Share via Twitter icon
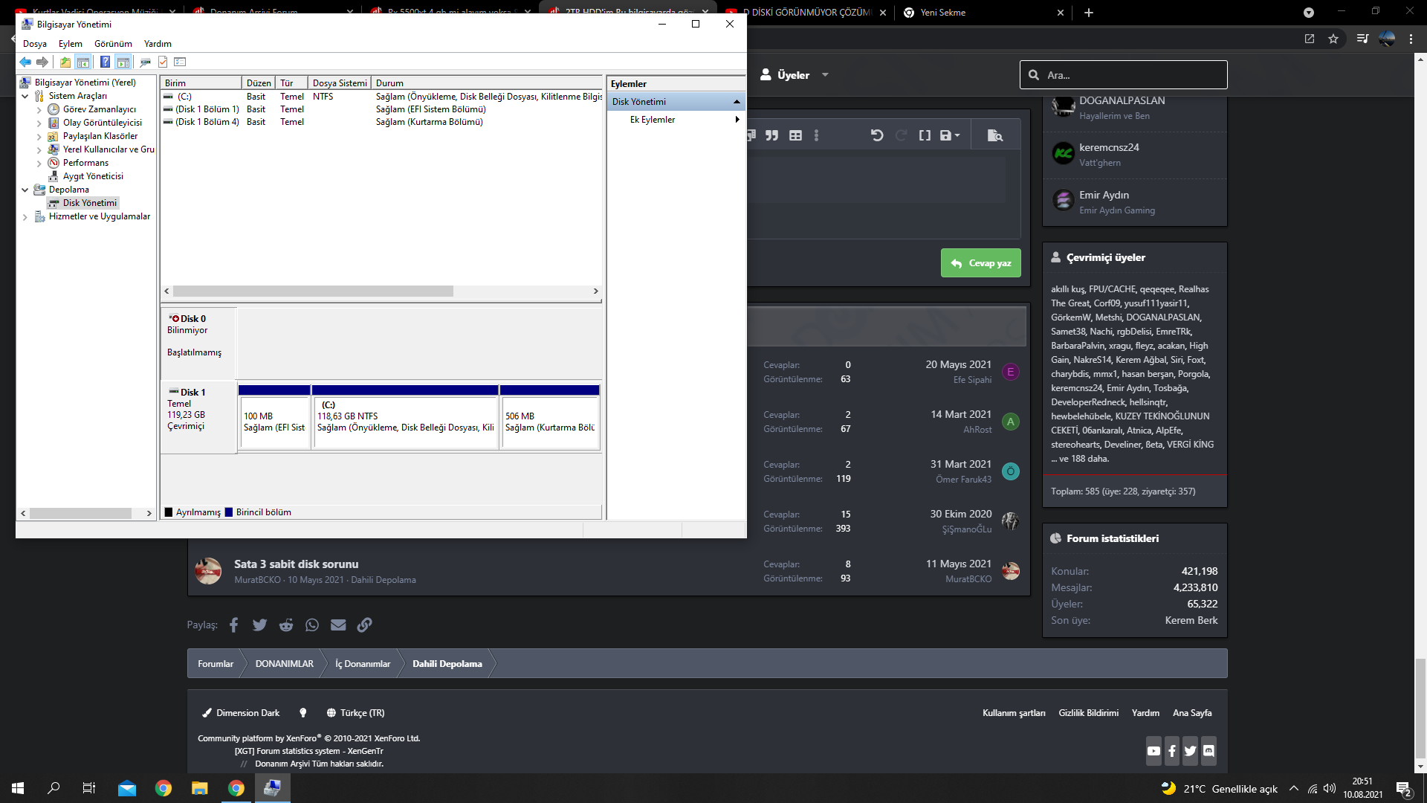 [259, 625]
